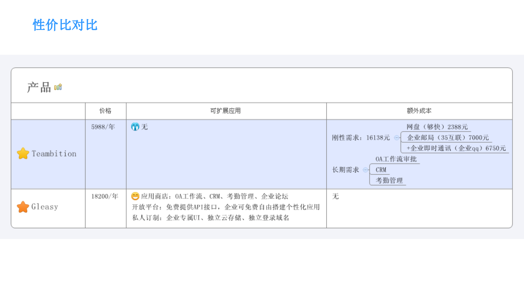
Task: Click the 网盘（够快）2388元 branch node
Action: 437,127
